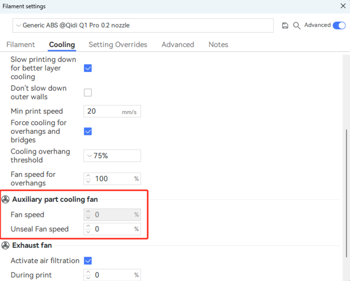The width and height of the screenshot is (350, 281).
Task: Toggle the Advanced mode switch
Action: click(339, 25)
